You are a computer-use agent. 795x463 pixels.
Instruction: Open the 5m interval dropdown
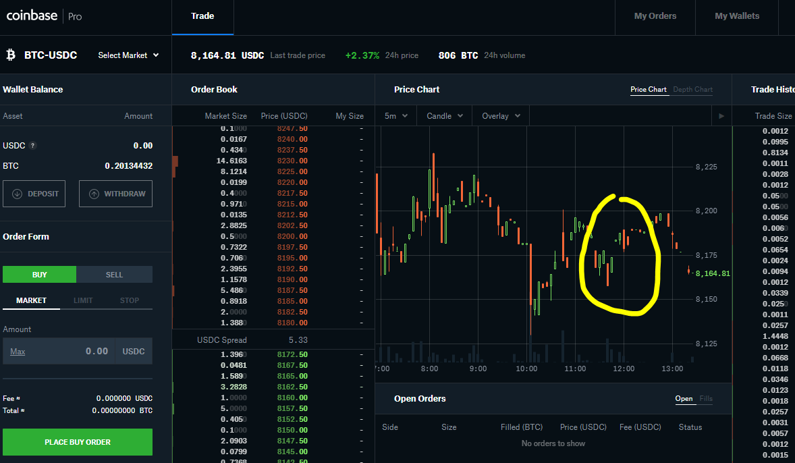(396, 116)
